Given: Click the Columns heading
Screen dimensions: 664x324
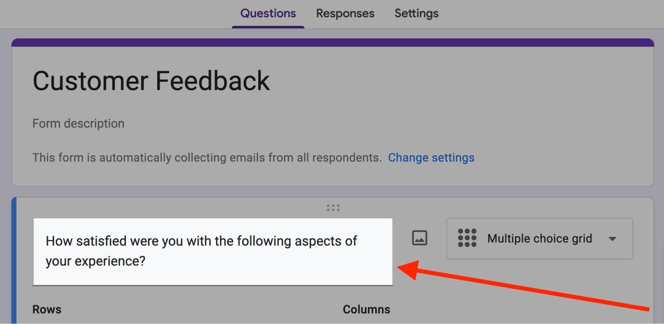Looking at the screenshot, I should click(x=366, y=309).
